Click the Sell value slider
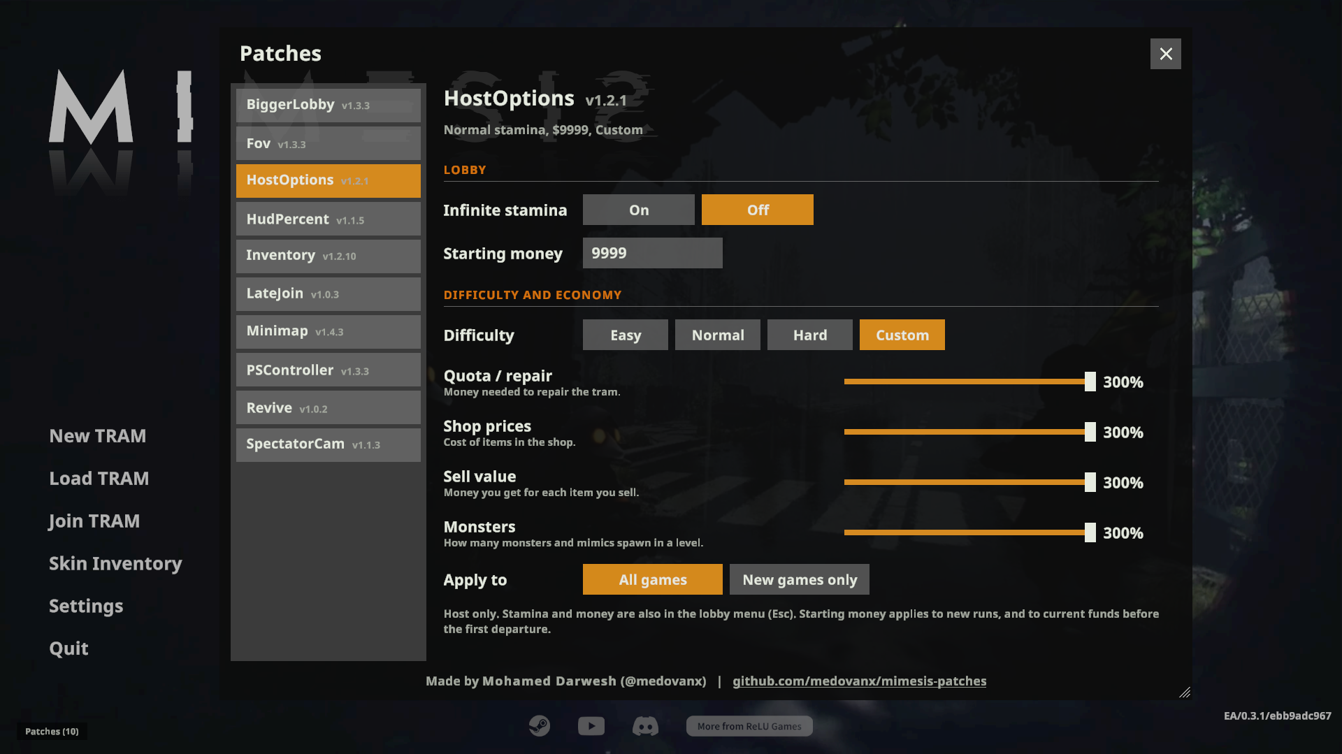 pyautogui.click(x=969, y=482)
